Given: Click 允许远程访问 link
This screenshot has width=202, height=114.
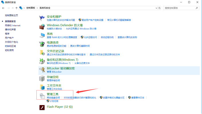Looking at the screenshot, I should [x=90, y=37].
